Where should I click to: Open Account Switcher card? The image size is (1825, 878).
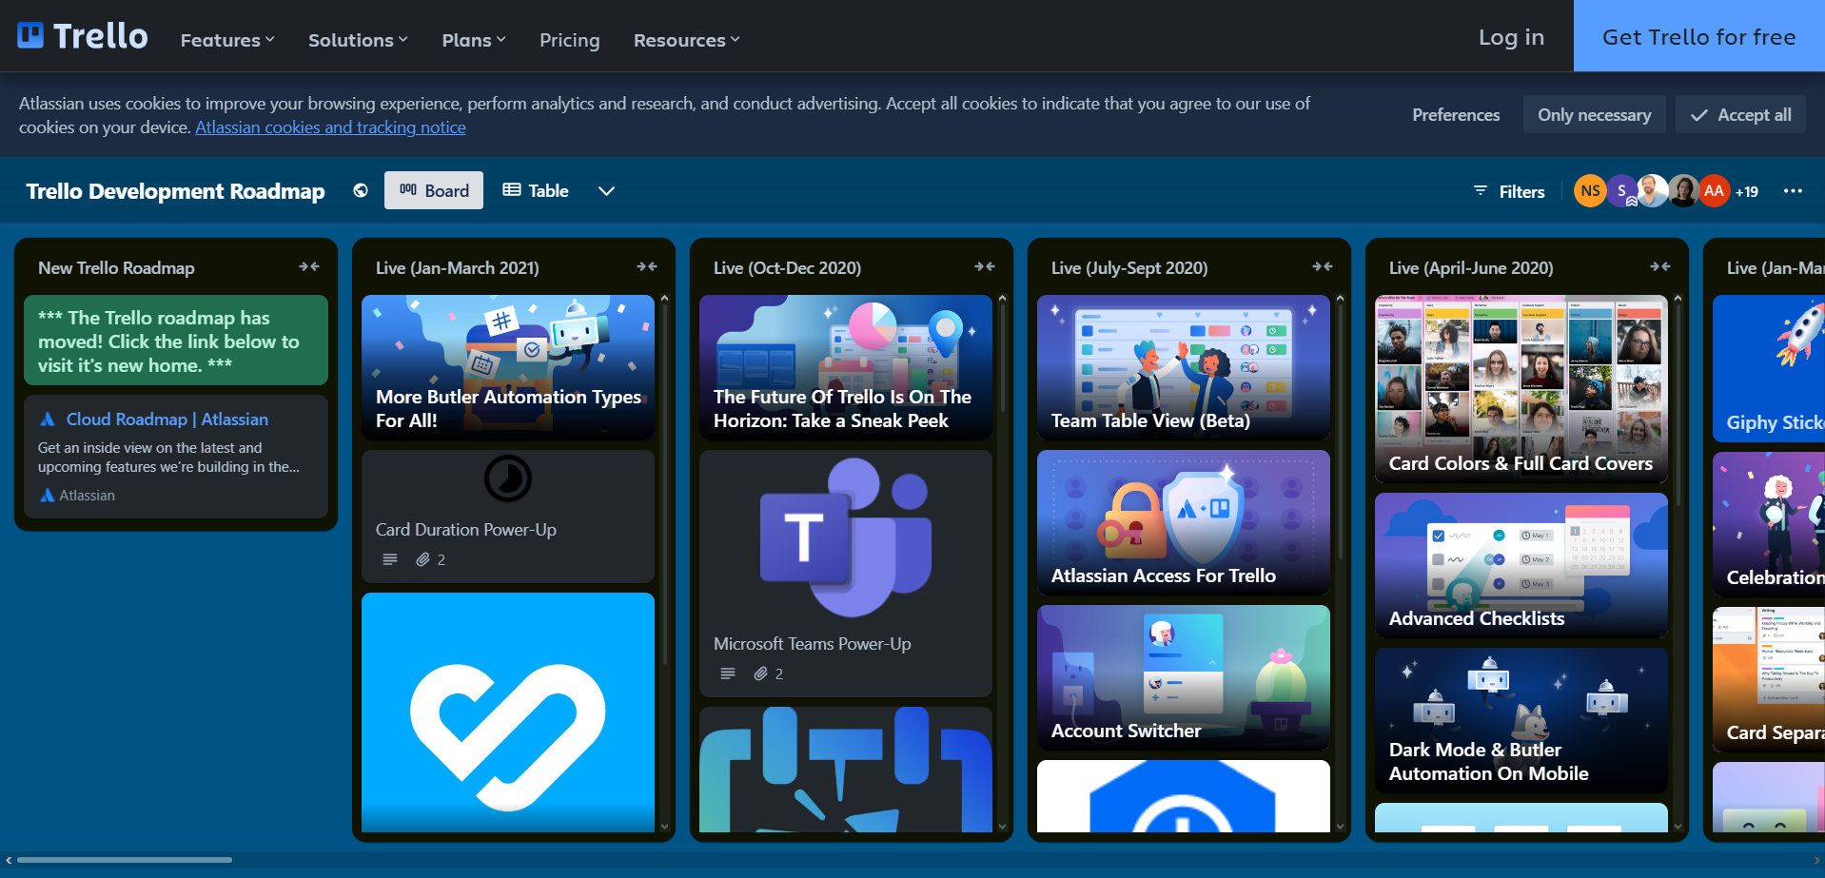point(1184,677)
